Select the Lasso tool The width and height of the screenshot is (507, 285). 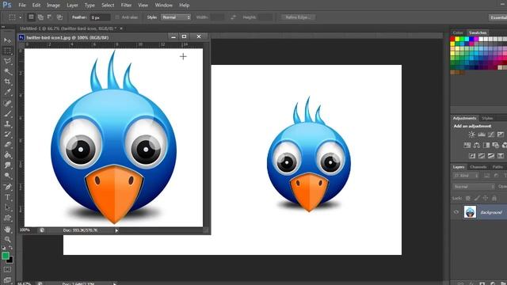click(x=7, y=61)
